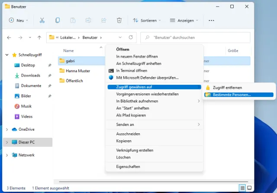Open the three-dots more options menu

click(211, 20)
